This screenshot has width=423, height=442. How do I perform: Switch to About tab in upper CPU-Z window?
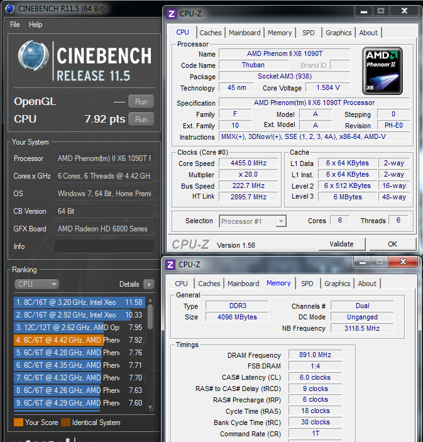pos(368,33)
